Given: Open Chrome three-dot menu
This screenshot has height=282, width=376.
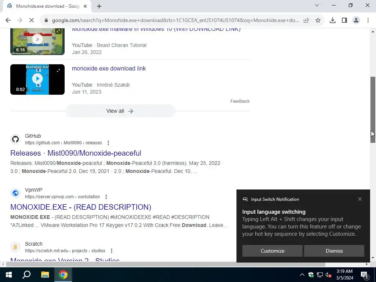Looking at the screenshot, I should [x=368, y=21].
